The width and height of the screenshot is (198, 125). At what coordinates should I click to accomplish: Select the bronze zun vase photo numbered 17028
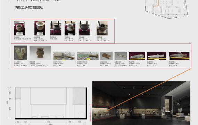pyautogui.click(x=40, y=53)
